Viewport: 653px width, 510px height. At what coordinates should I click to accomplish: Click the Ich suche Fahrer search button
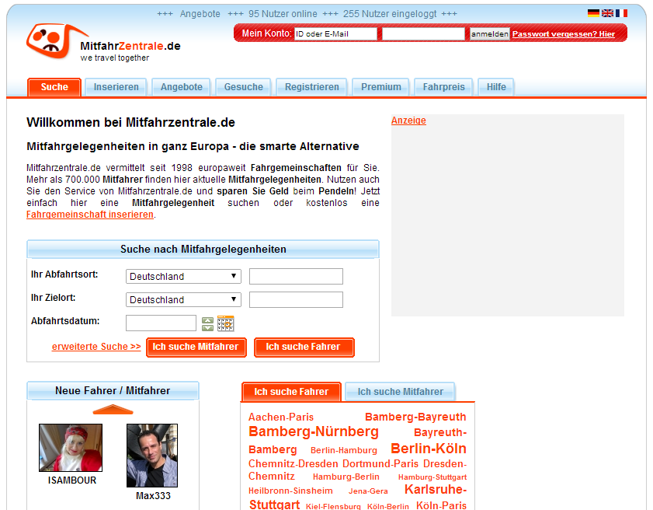(304, 347)
